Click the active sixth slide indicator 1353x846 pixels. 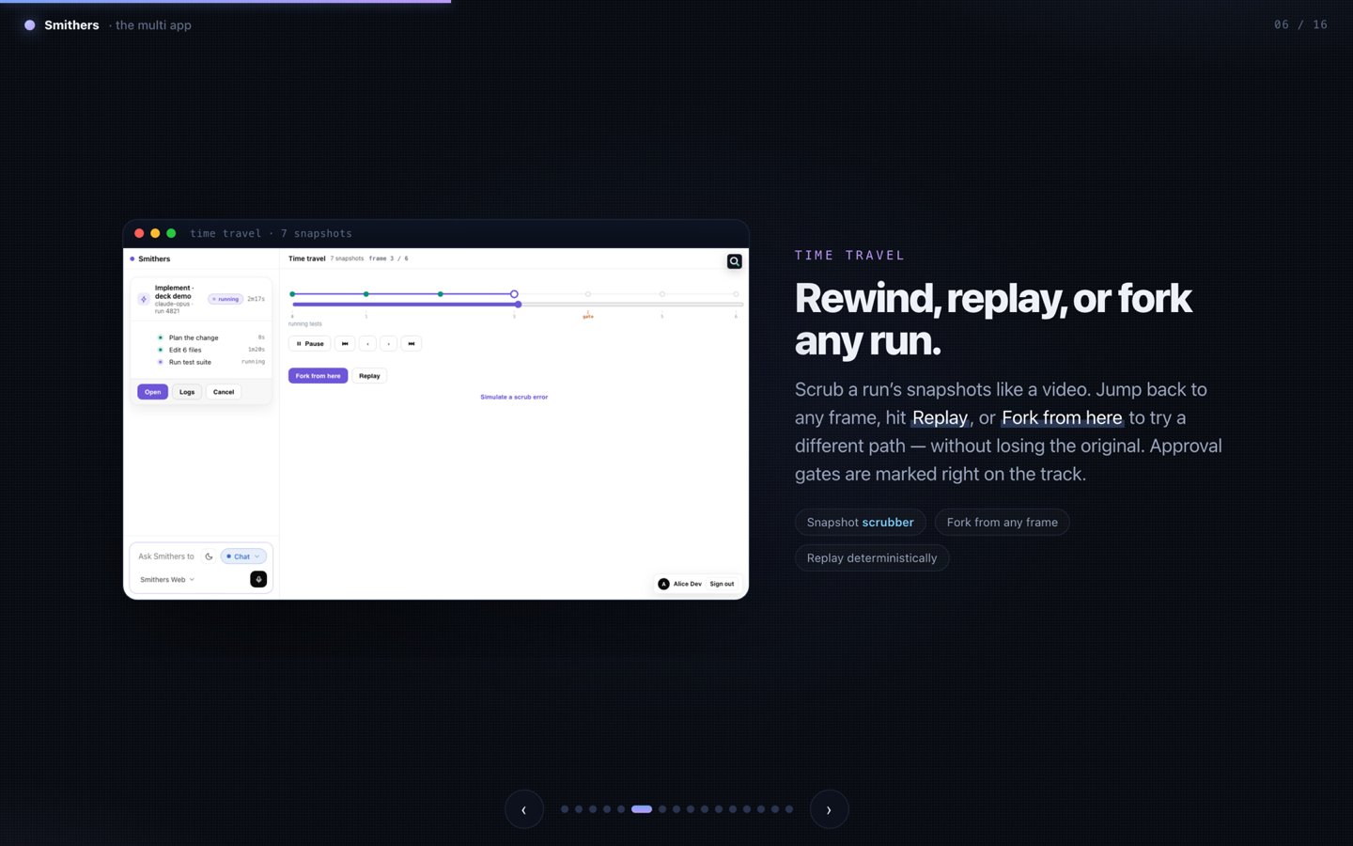[642, 809]
